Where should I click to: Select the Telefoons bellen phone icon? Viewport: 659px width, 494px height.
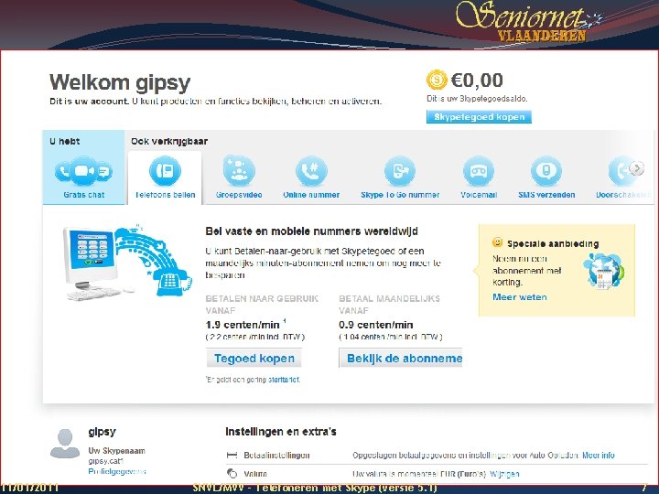(x=165, y=170)
